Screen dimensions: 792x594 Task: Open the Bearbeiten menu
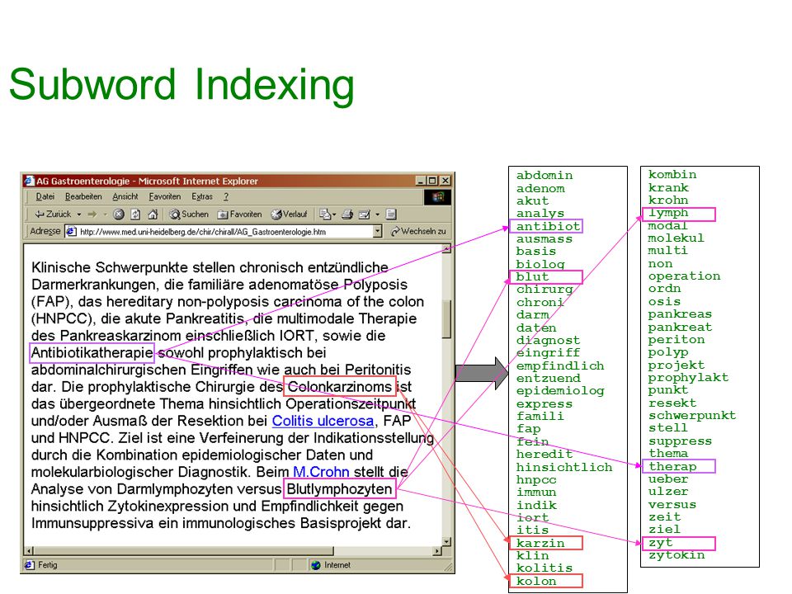[83, 196]
